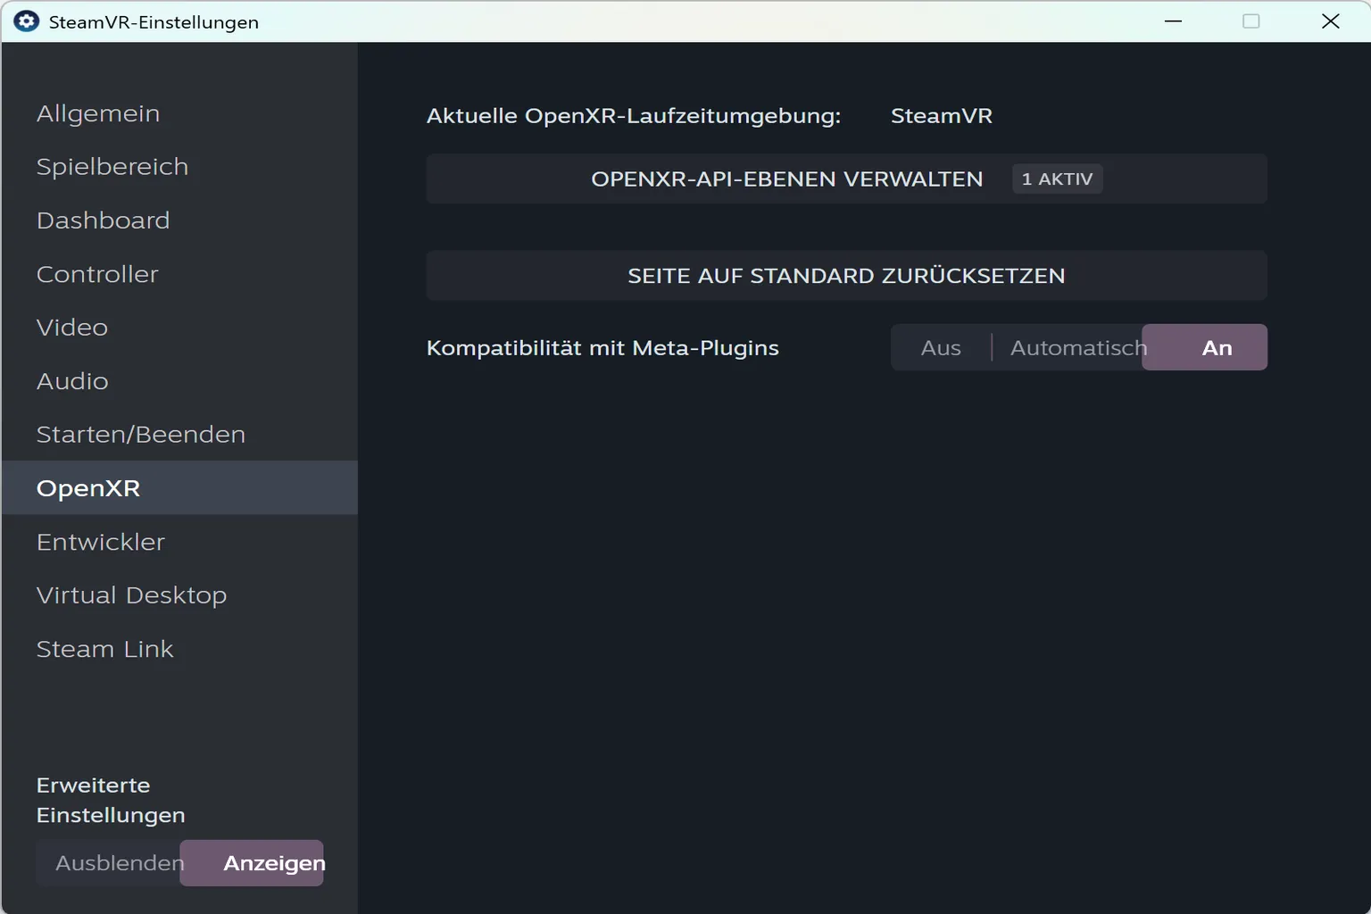Set Meta-Plugins compatibility to Aus
The width and height of the screenshot is (1371, 914).
pos(941,347)
